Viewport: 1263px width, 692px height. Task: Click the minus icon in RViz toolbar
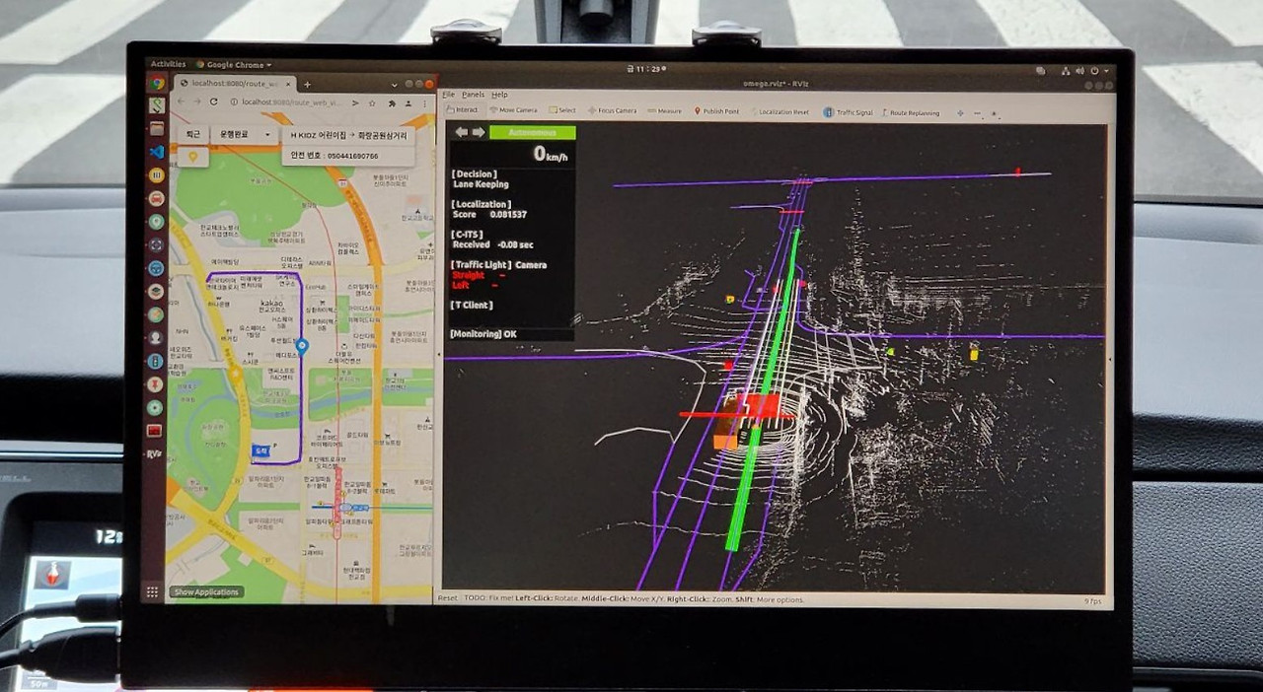[x=978, y=112]
